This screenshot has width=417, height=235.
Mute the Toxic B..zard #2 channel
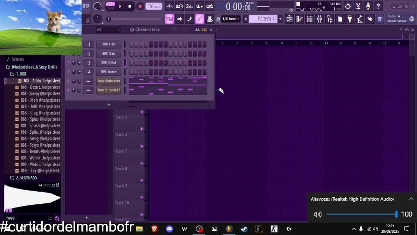coord(69,90)
